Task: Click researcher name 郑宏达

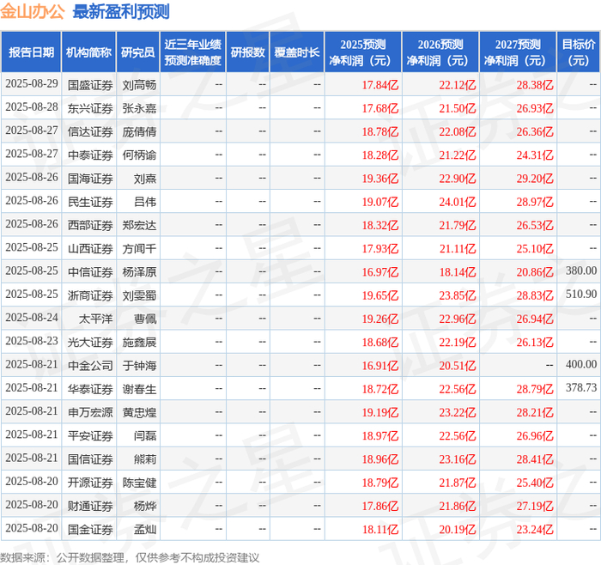Action: coord(139,225)
